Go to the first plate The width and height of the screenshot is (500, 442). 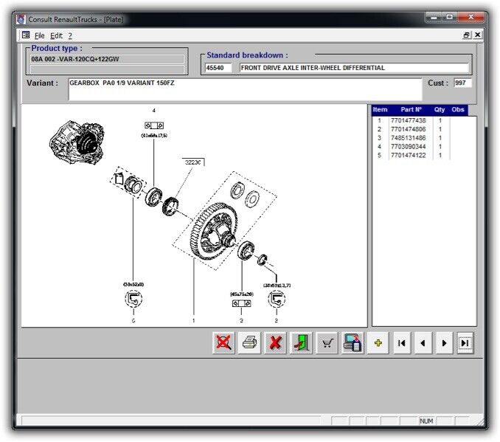401,343
